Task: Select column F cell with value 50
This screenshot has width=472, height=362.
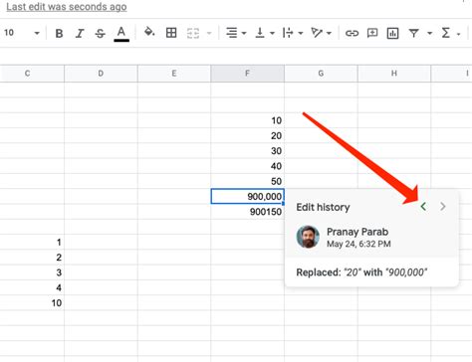Action: click(248, 181)
